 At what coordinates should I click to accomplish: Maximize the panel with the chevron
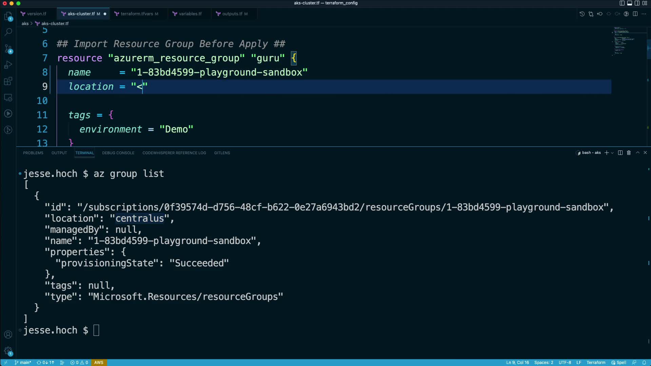click(x=637, y=153)
